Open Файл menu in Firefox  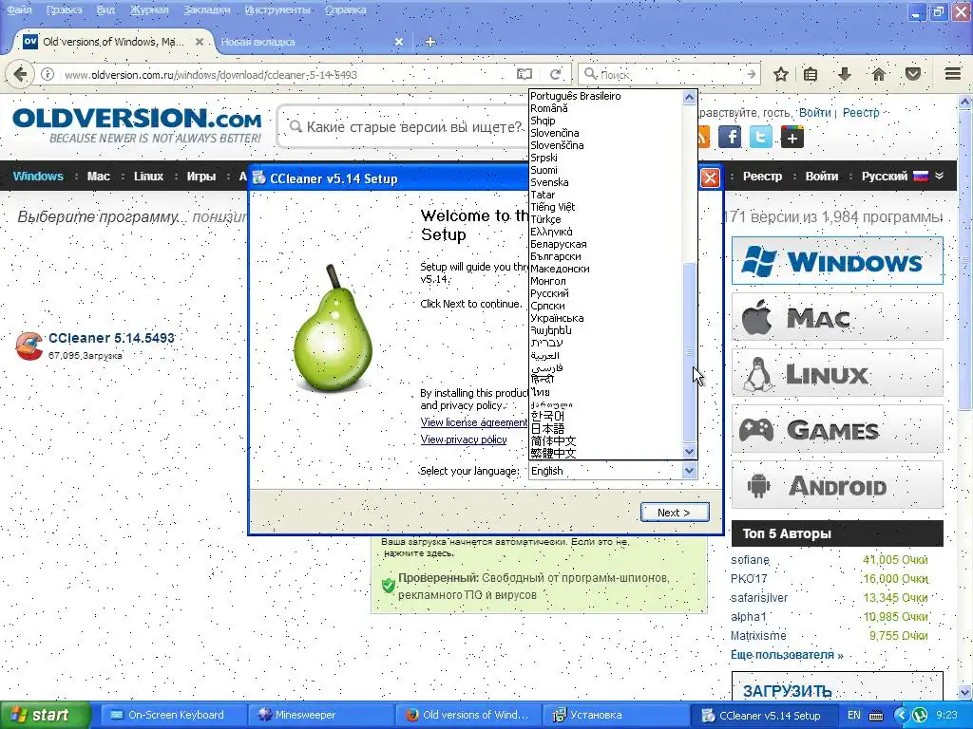pyautogui.click(x=19, y=9)
